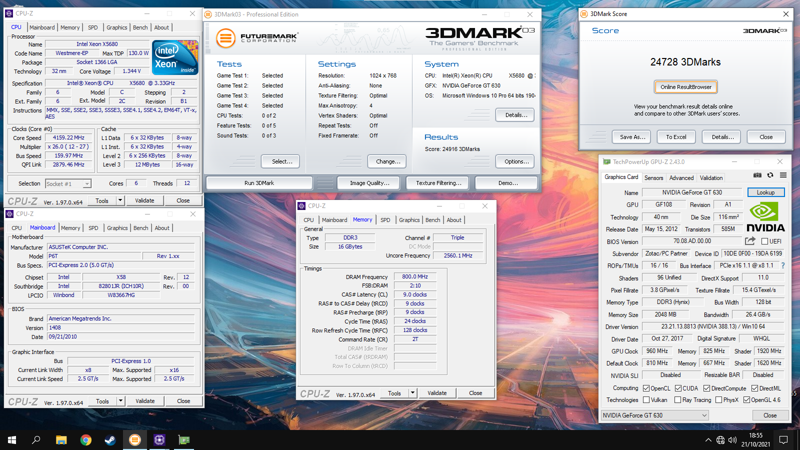Viewport: 800px width, 450px height.
Task: Open the Windows Start menu
Action: pyautogui.click(x=12, y=440)
